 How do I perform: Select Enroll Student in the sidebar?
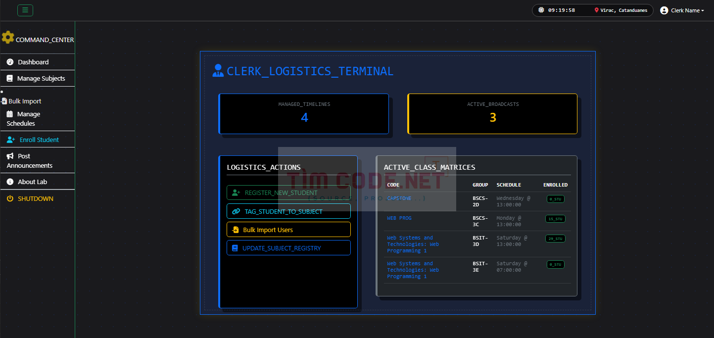[38, 140]
